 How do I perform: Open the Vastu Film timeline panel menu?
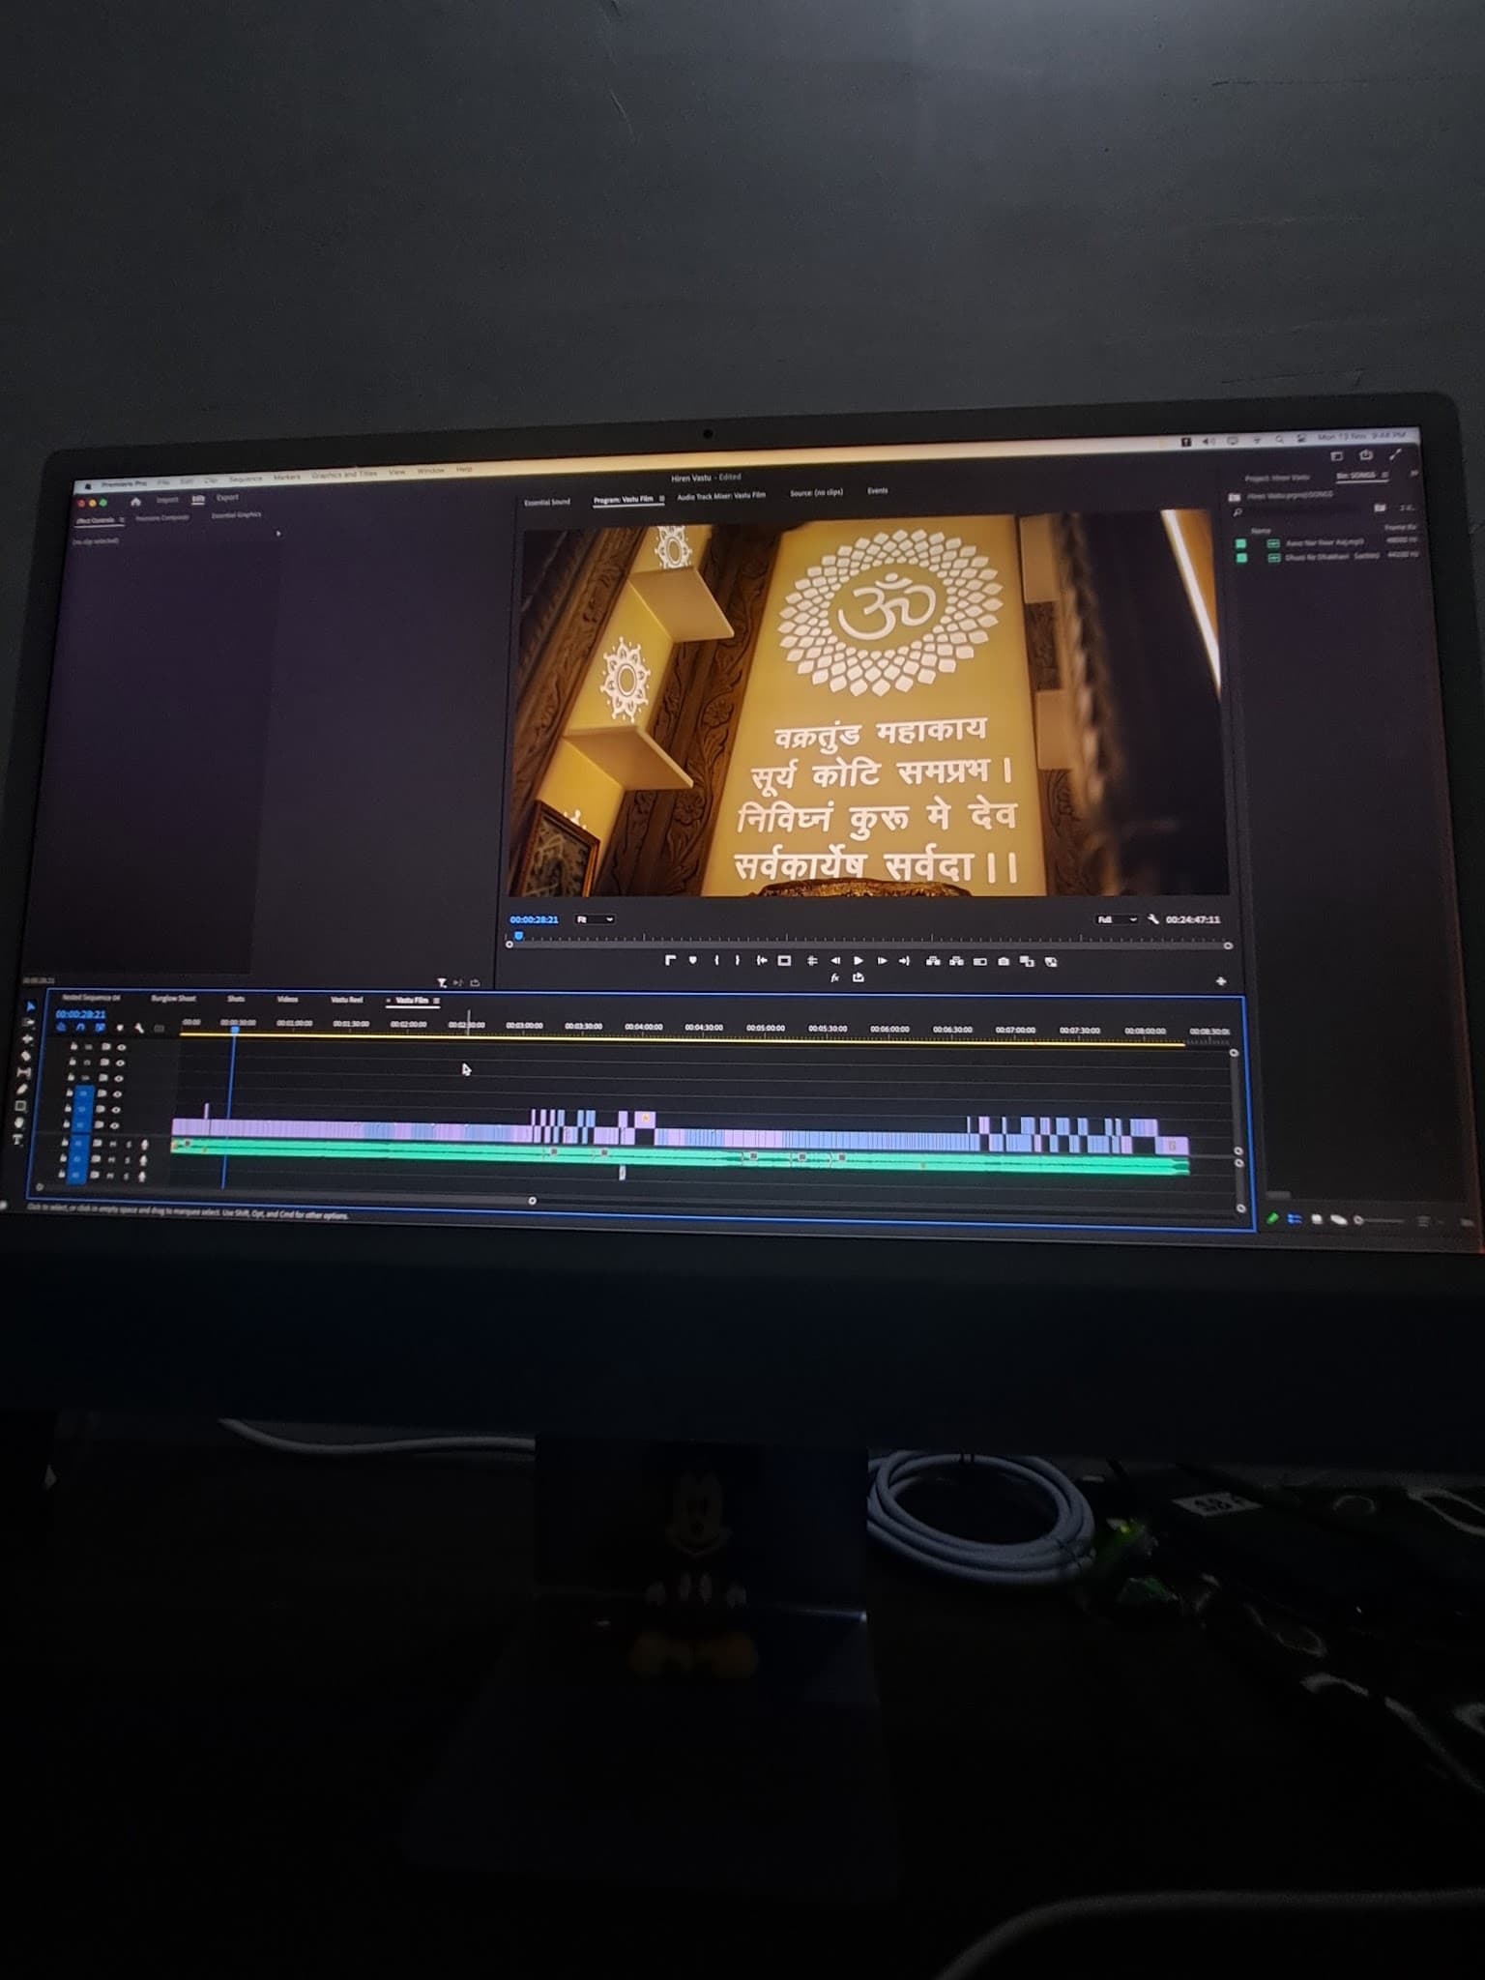[437, 1001]
